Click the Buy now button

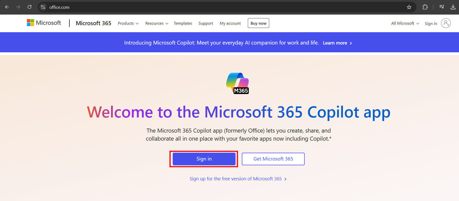[x=258, y=23]
